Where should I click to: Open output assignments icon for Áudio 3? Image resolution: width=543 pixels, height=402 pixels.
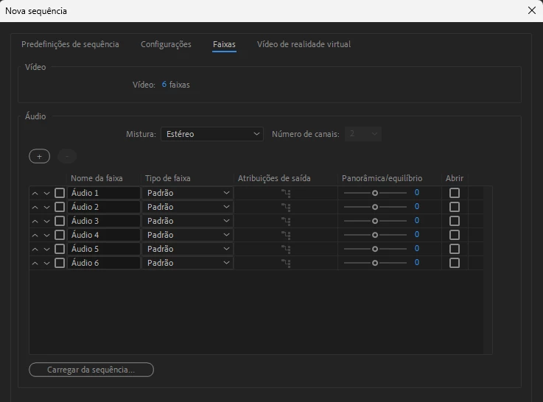[286, 221]
